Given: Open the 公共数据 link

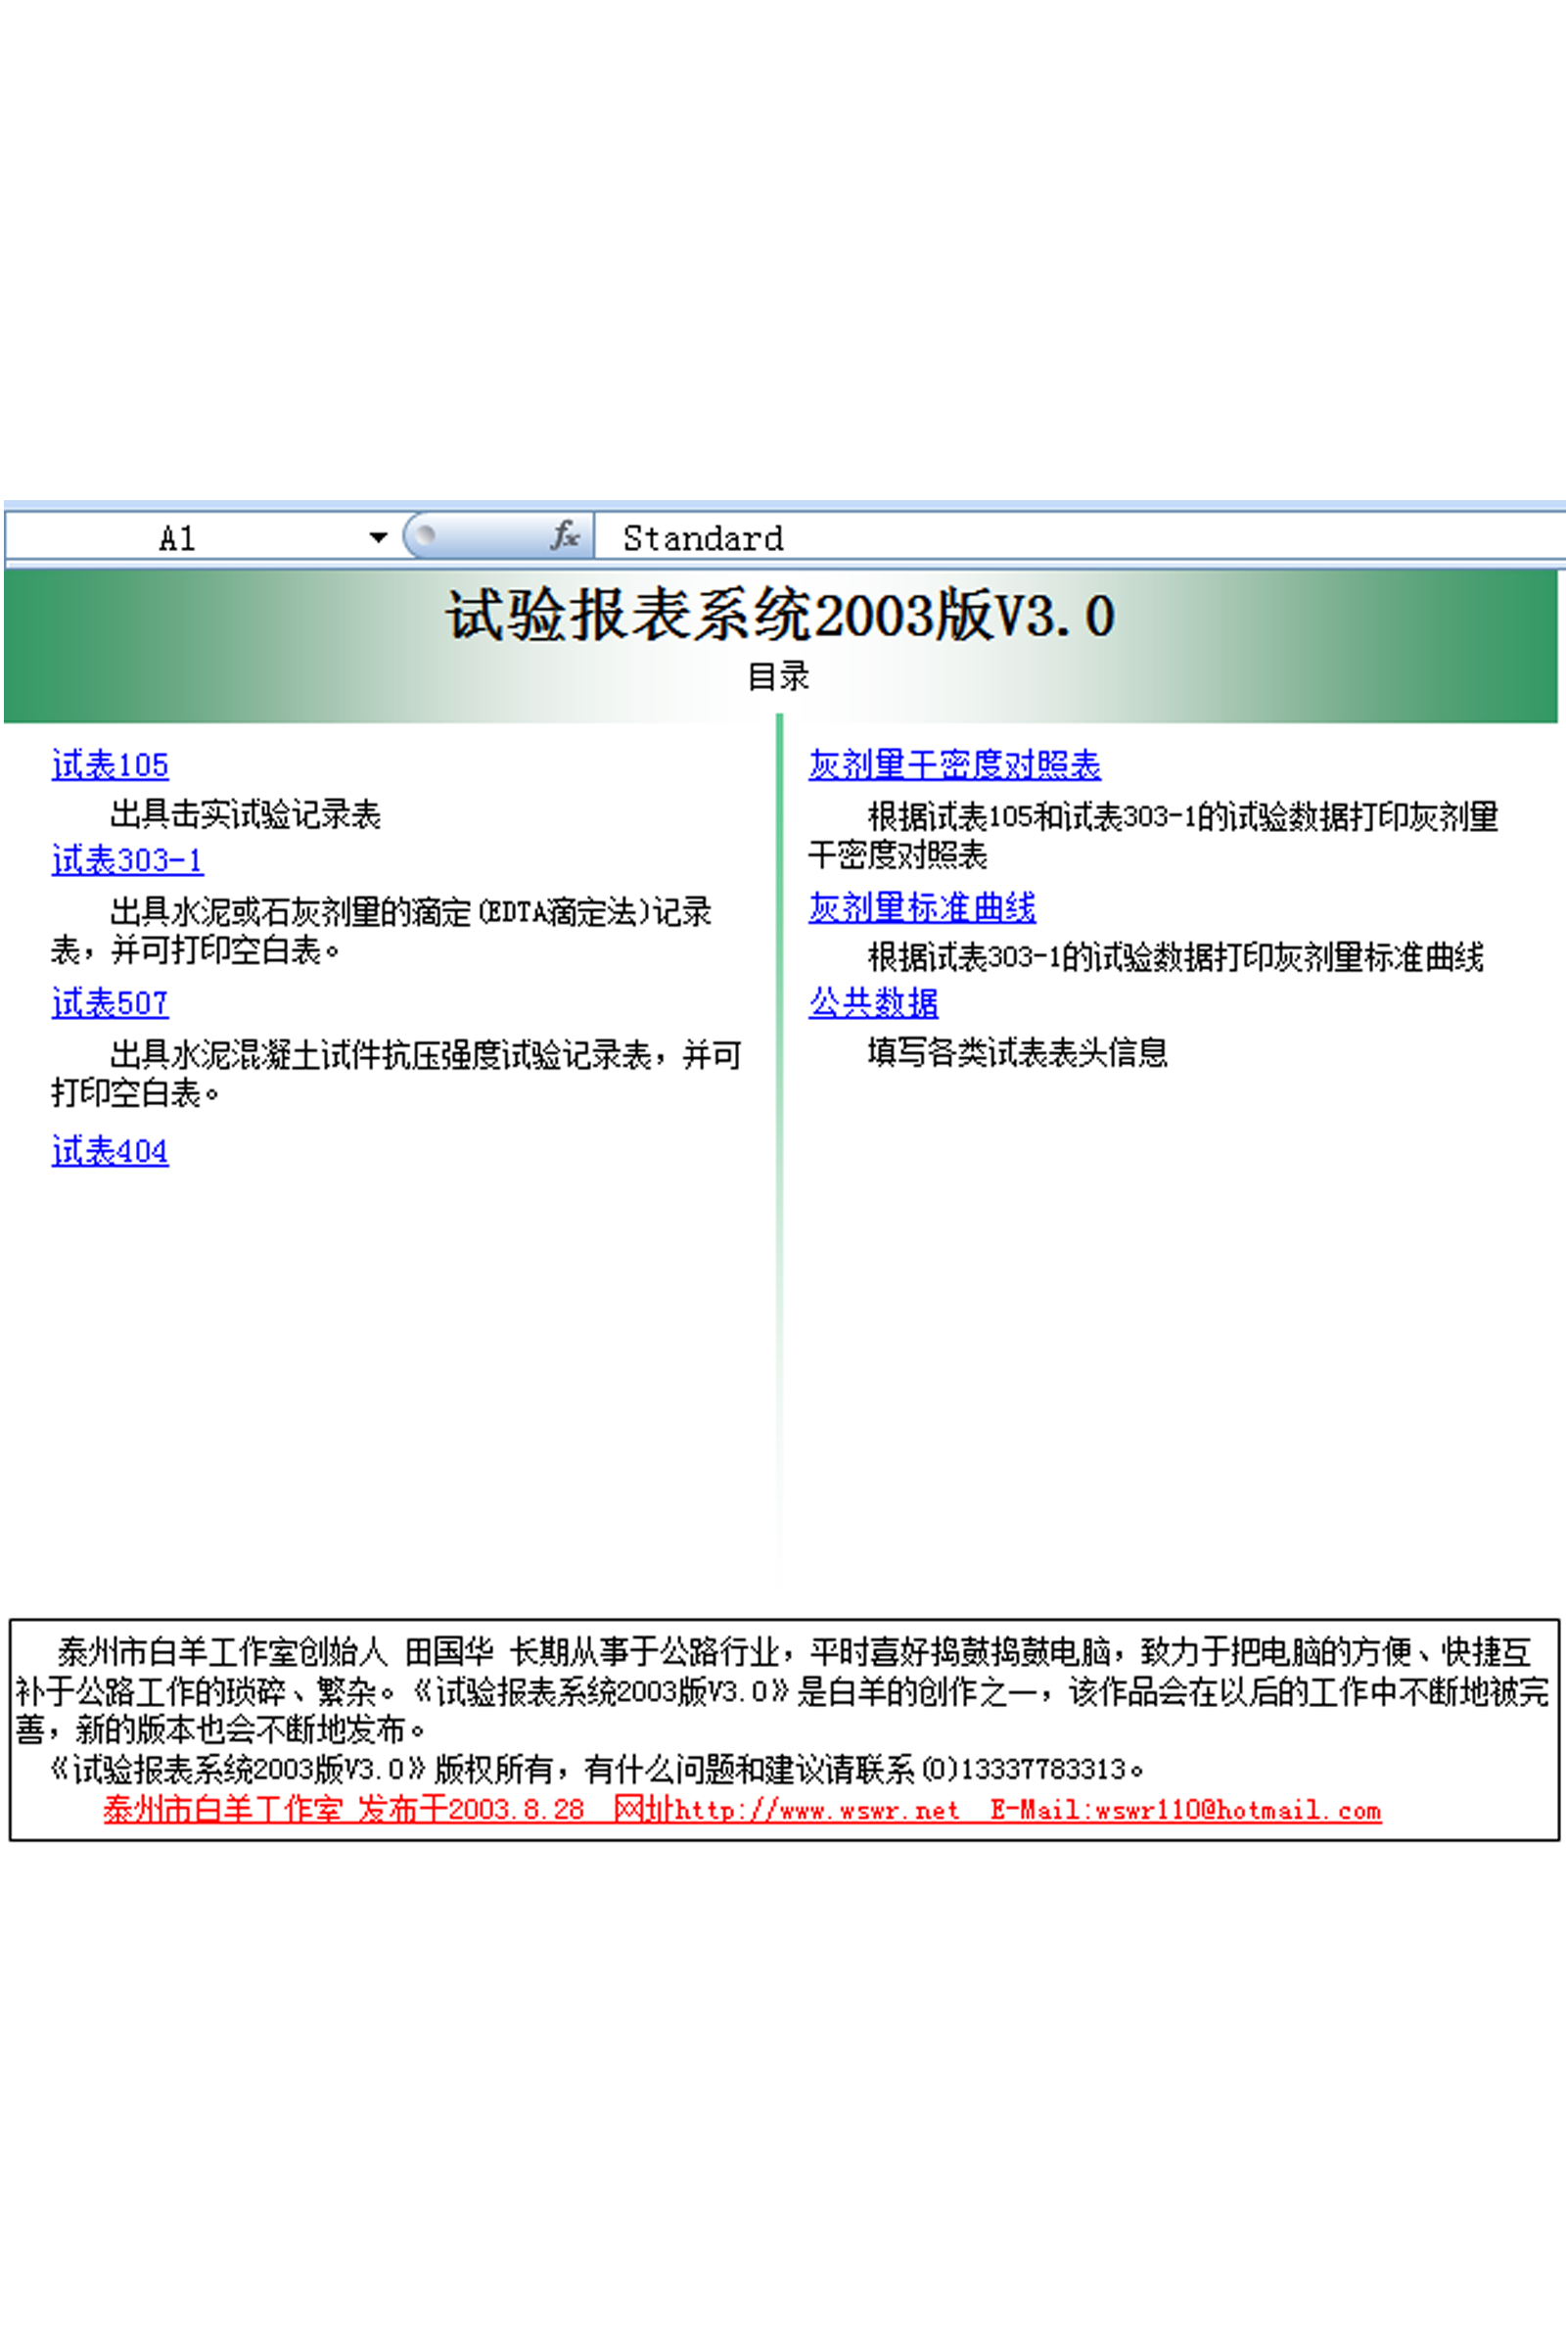Looking at the screenshot, I should pyautogui.click(x=873, y=1001).
